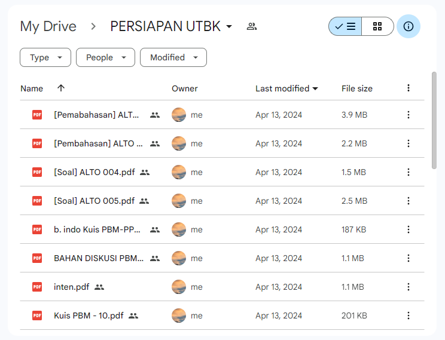Click shared icon after [Soal] ALTO 005.pdf
Image resolution: width=445 pixels, height=340 pixels.
[x=144, y=201]
